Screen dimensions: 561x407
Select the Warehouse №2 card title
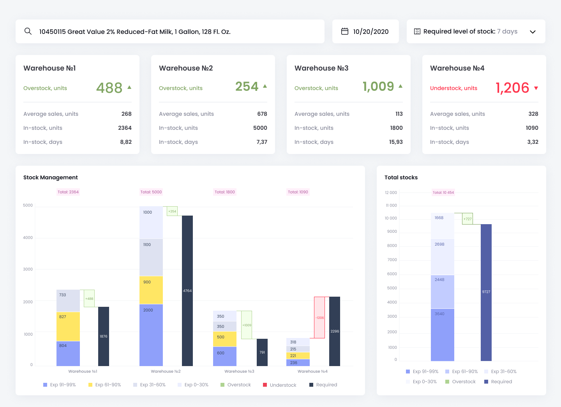[x=186, y=68]
